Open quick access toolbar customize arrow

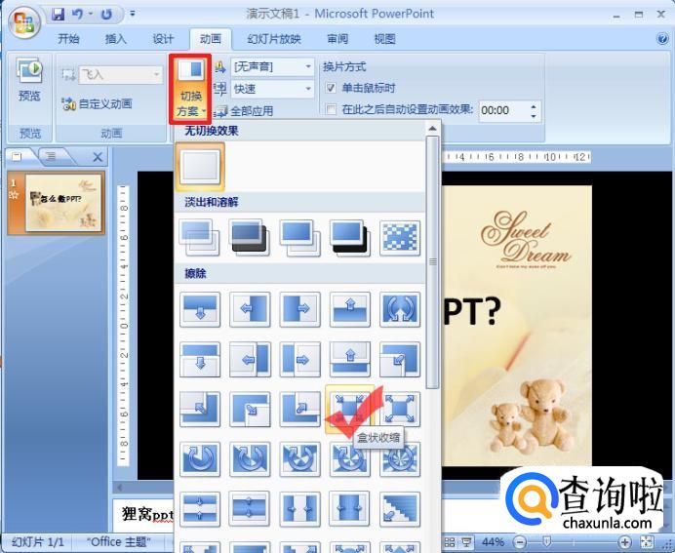[x=133, y=15]
